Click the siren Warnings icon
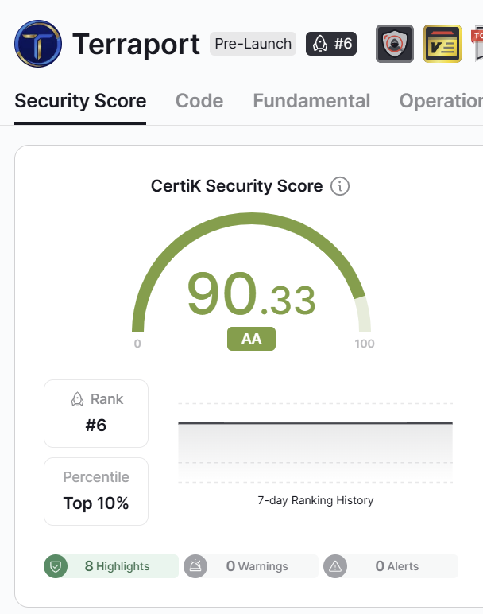Viewport: 483px width, 614px height. pyautogui.click(x=195, y=566)
